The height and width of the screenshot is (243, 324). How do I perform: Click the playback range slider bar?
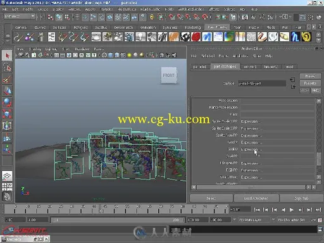(118, 220)
